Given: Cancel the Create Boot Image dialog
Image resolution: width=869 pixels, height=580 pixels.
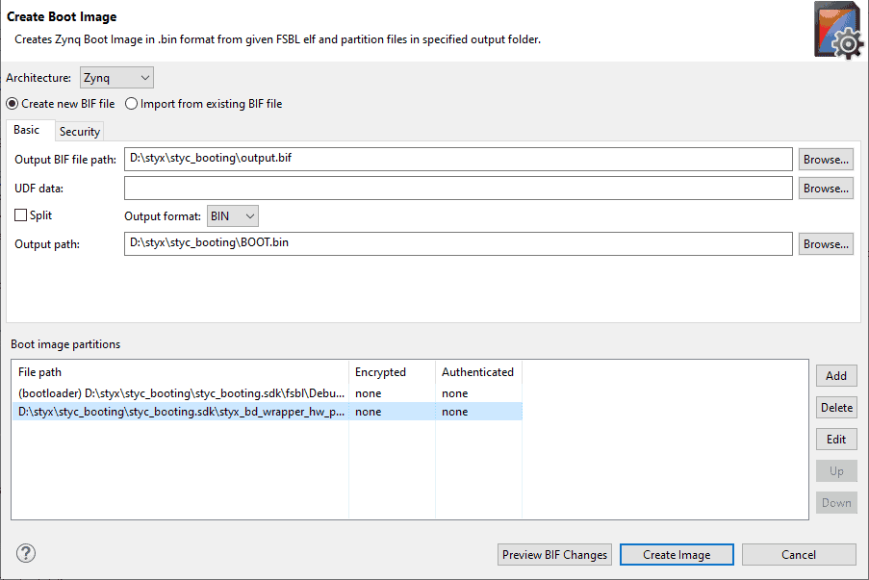Looking at the screenshot, I should 798,555.
